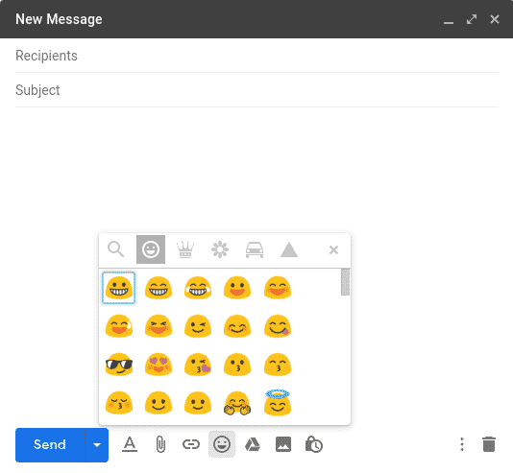
Task: Toggle confidential mode lock-clock icon
Action: (x=314, y=444)
